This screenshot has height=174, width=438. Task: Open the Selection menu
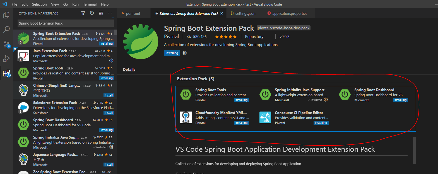pos(39,4)
